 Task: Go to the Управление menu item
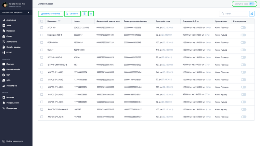pos(12,86)
